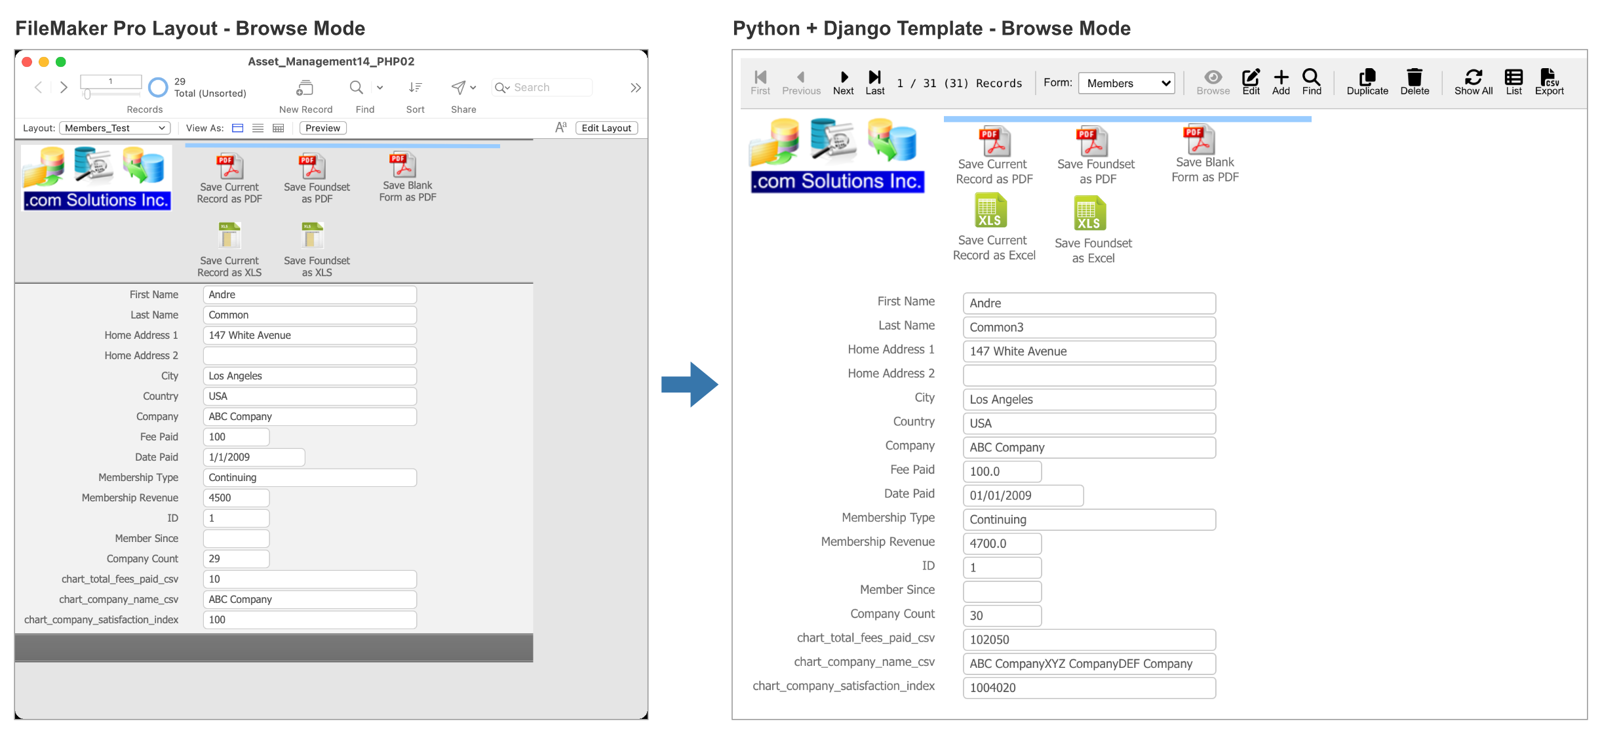This screenshot has height=734, width=1602.
Task: Switch FileMaker to list view
Action: pos(258,128)
